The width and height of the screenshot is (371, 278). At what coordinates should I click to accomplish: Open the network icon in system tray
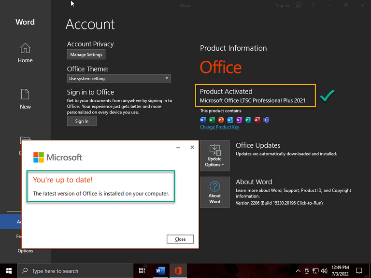[315, 271]
